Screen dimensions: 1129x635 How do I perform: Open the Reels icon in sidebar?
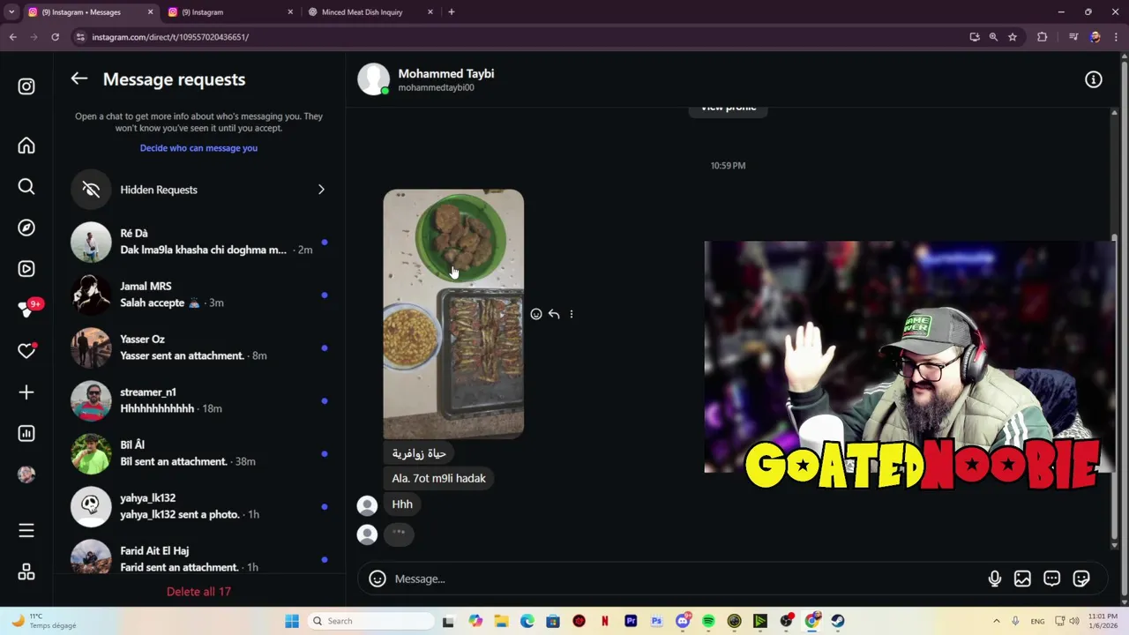click(x=26, y=269)
